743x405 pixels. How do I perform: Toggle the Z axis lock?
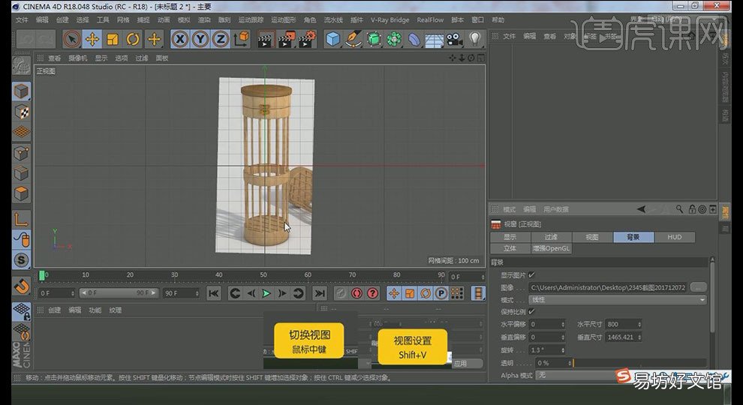221,39
